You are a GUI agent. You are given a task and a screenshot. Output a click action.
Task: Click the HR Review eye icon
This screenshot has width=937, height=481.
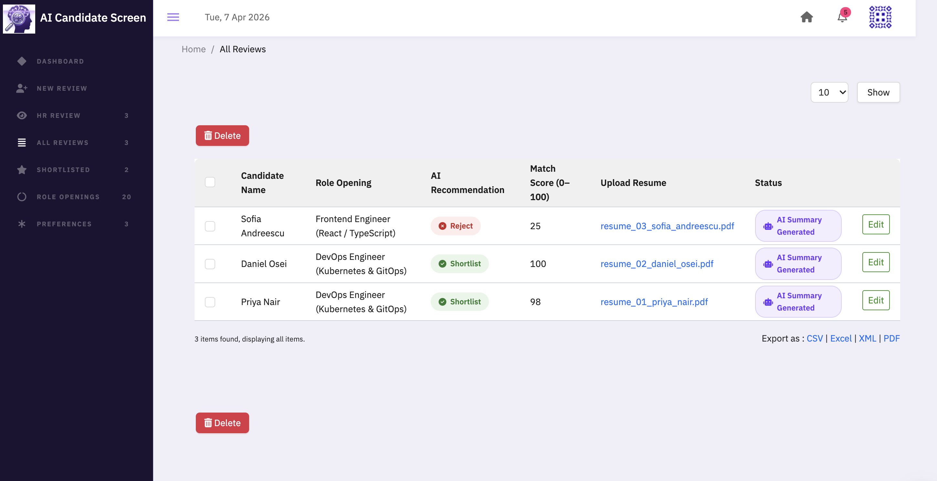(x=22, y=116)
